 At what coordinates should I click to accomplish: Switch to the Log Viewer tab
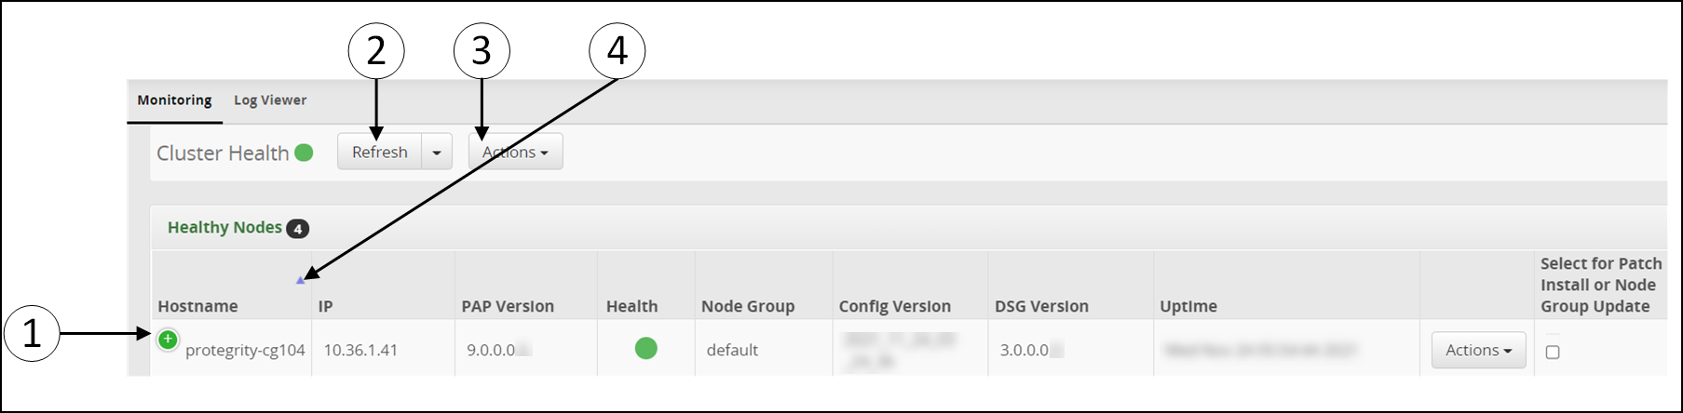point(270,100)
